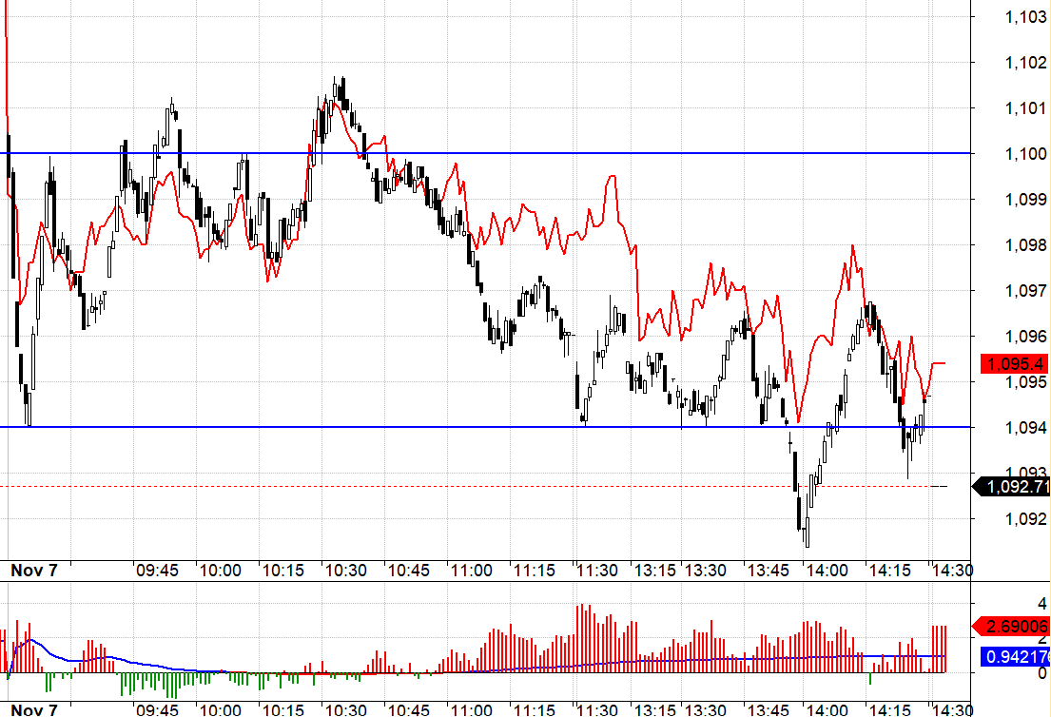Select the blue 0.942170 indicator value tag
Image resolution: width=1051 pixels, height=717 pixels.
point(1014,657)
